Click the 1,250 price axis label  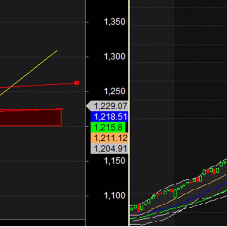pyautogui.click(x=115, y=91)
